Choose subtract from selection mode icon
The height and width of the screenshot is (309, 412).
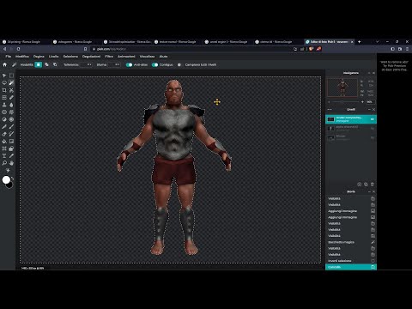[55, 64]
